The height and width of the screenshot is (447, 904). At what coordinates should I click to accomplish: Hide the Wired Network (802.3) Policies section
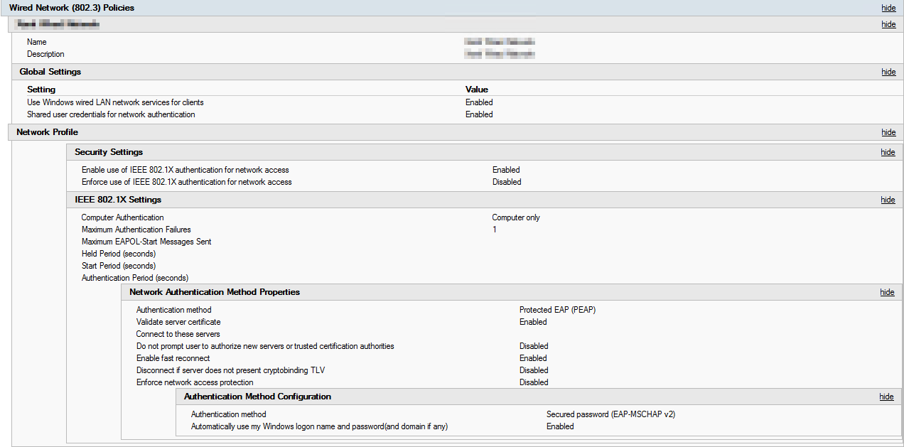point(888,8)
